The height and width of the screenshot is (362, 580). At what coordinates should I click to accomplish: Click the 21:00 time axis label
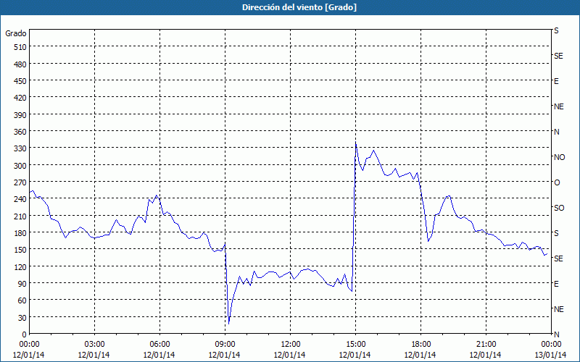(x=486, y=345)
